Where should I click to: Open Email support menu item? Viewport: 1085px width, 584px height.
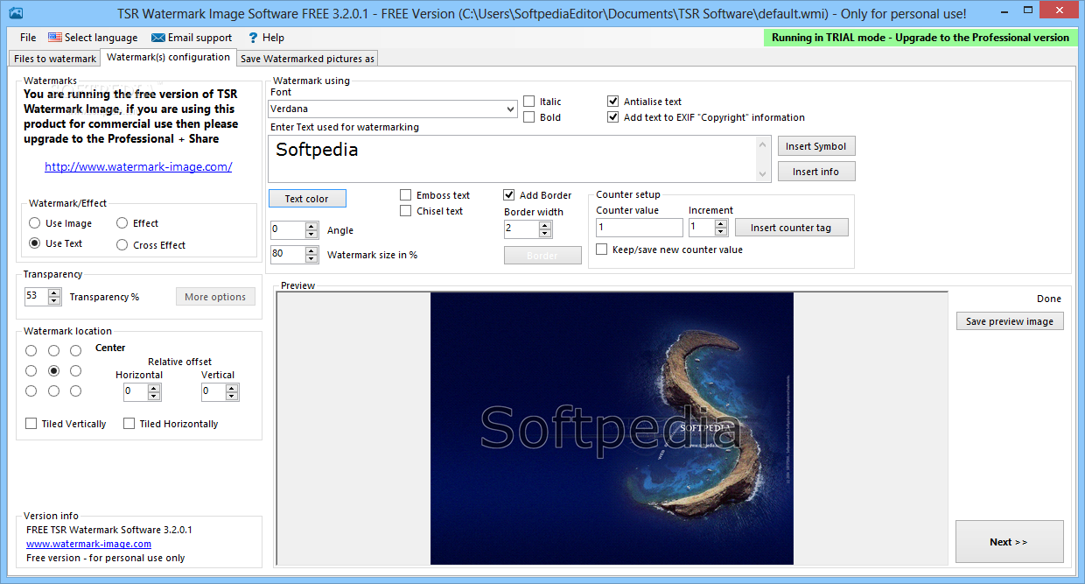coord(192,38)
